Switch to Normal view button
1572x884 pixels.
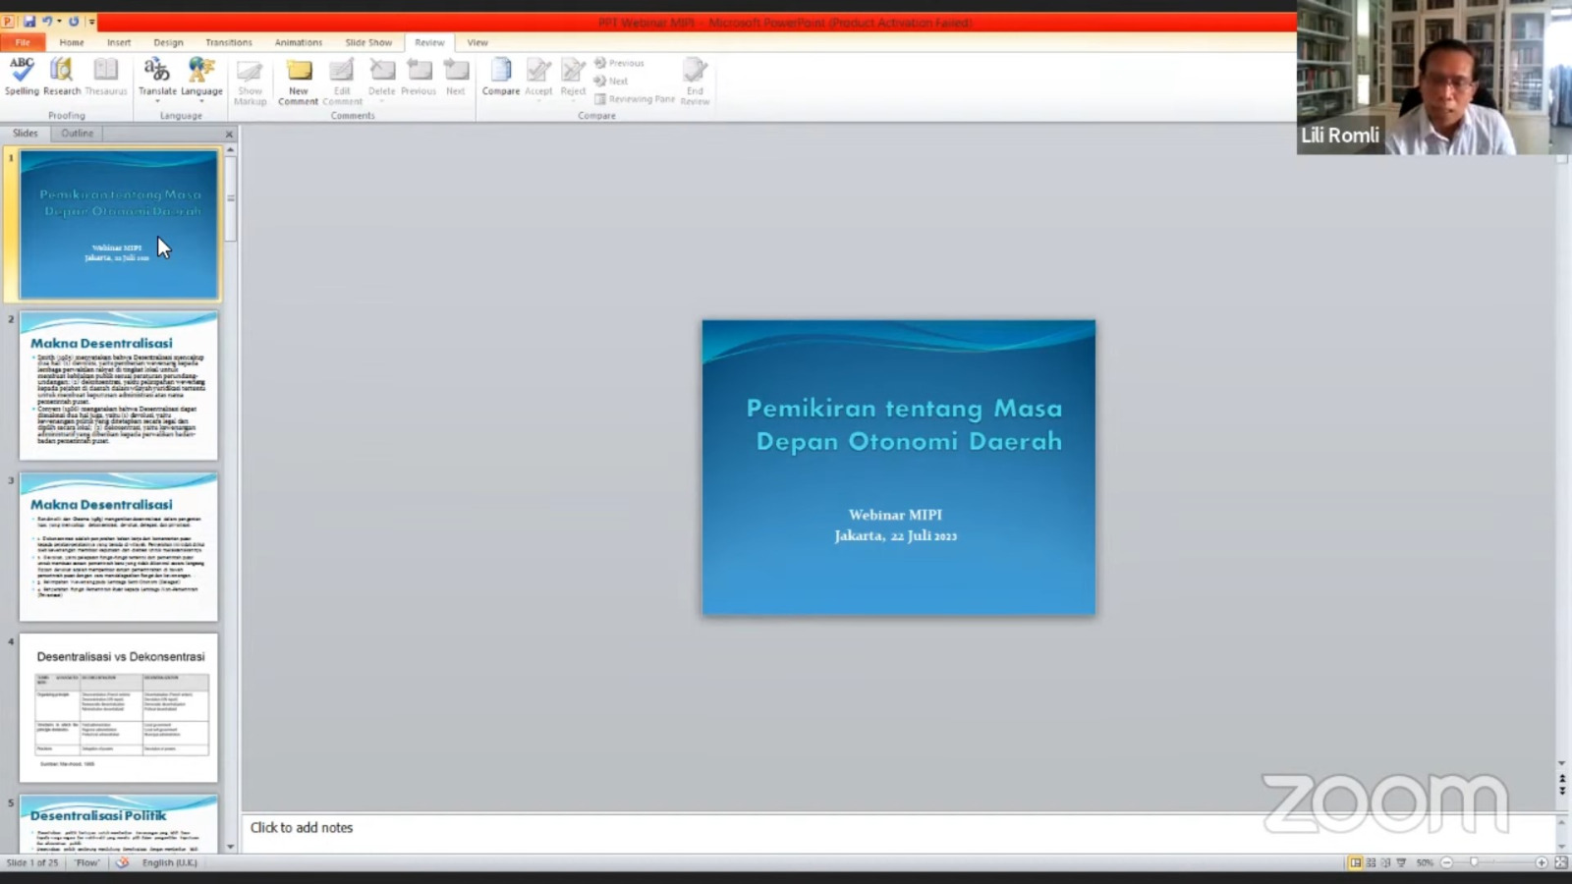(1356, 862)
